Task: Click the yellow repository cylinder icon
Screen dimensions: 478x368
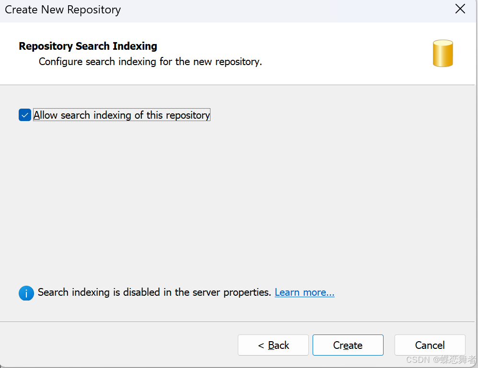Action: pos(443,53)
